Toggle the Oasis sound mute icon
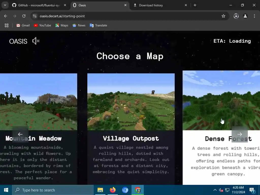 tap(36, 41)
